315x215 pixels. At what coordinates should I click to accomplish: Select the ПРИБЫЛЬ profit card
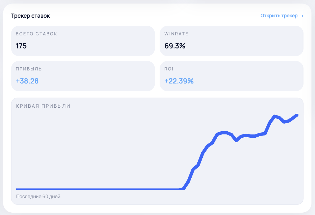(x=83, y=76)
